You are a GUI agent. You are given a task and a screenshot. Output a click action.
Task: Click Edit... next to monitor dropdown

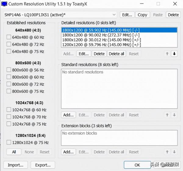[x=127, y=15]
